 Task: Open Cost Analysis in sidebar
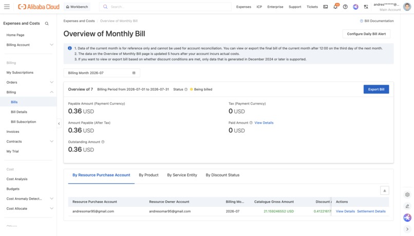(17, 179)
